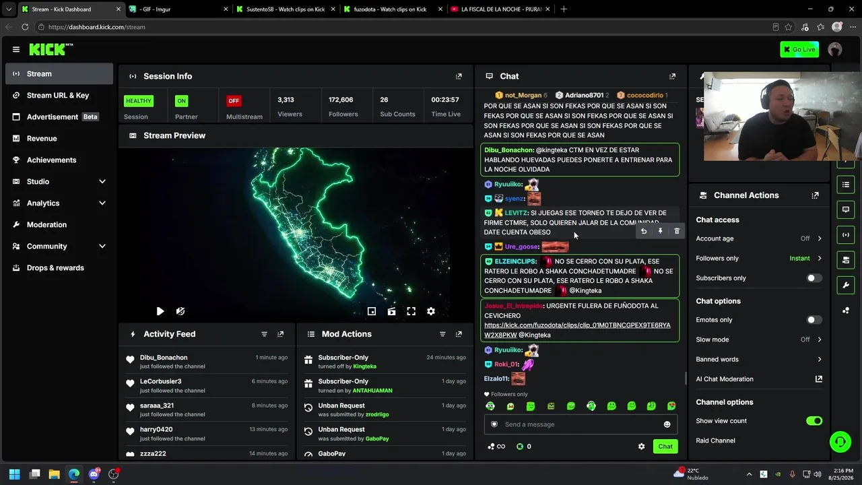The image size is (862, 485).
Task: Click the green Chat send button
Action: 665,447
